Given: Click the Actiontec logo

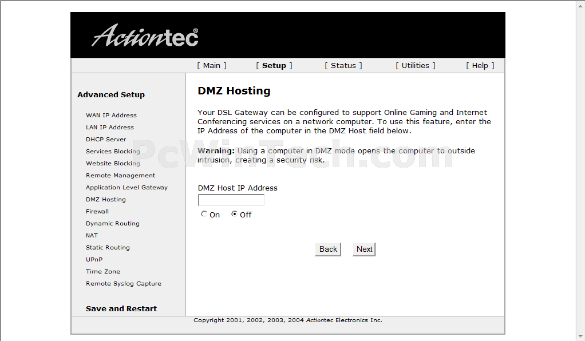Looking at the screenshot, I should (x=145, y=35).
